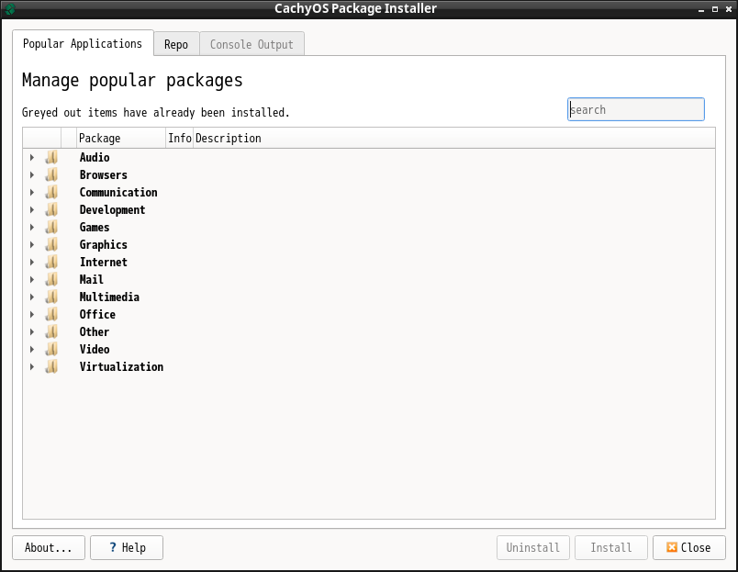Click the Office category folder icon

[x=51, y=315]
